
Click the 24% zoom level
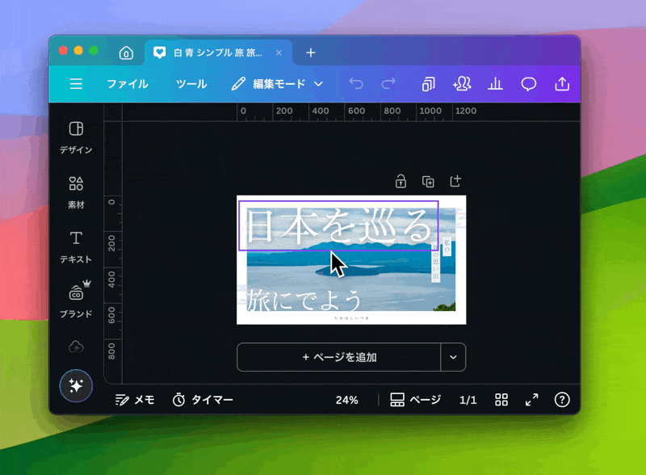[x=347, y=400]
